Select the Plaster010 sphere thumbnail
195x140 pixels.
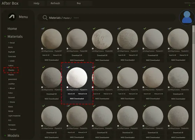(x=128, y=39)
